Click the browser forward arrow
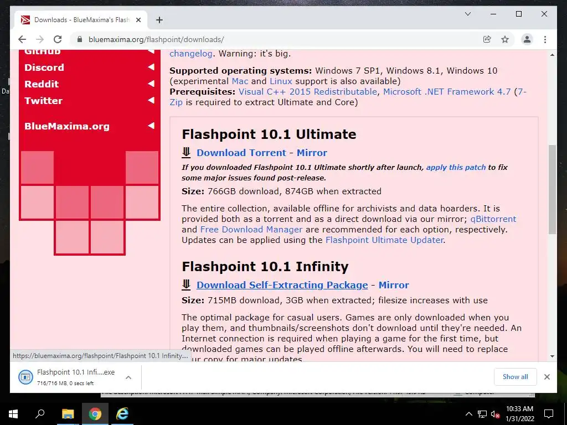 coord(40,39)
